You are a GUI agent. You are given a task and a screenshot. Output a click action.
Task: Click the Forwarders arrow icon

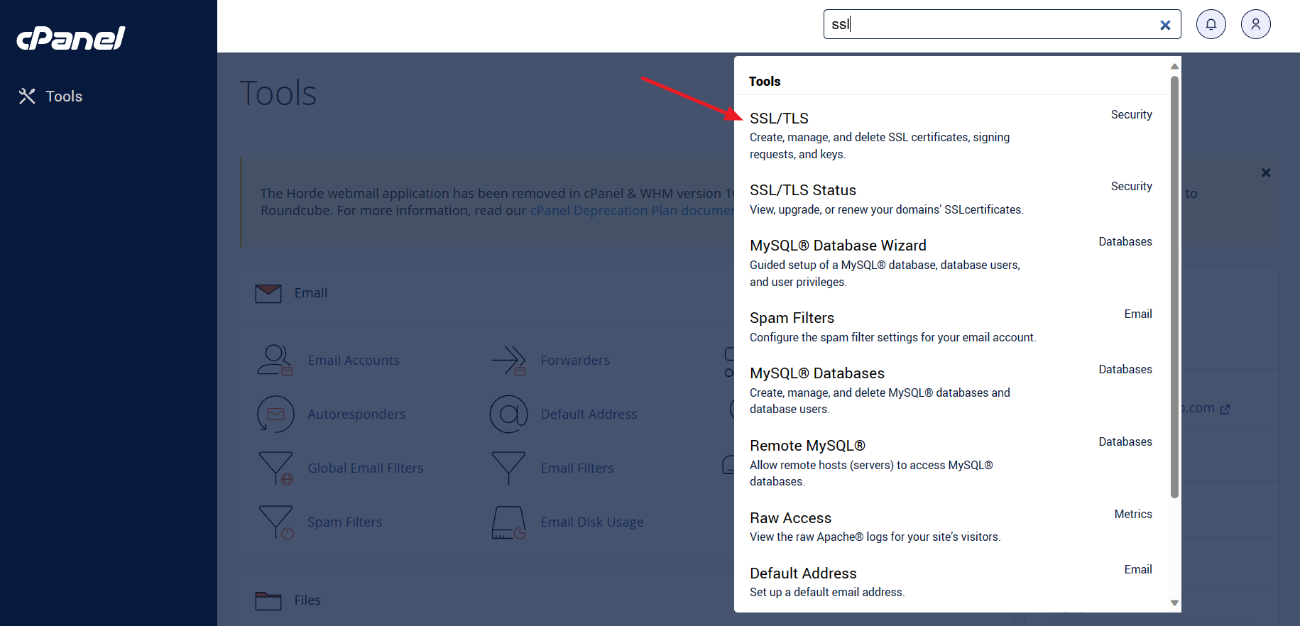pyautogui.click(x=508, y=361)
